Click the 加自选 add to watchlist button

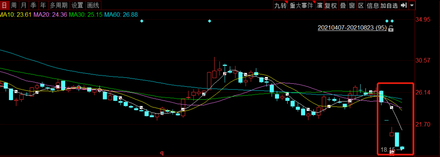click(389, 5)
